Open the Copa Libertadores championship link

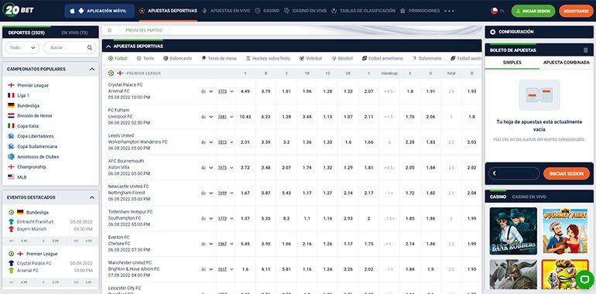(36, 136)
